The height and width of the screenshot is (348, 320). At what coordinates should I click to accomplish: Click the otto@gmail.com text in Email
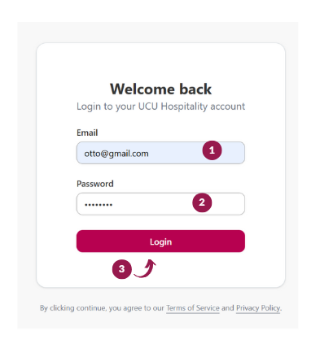click(x=116, y=154)
